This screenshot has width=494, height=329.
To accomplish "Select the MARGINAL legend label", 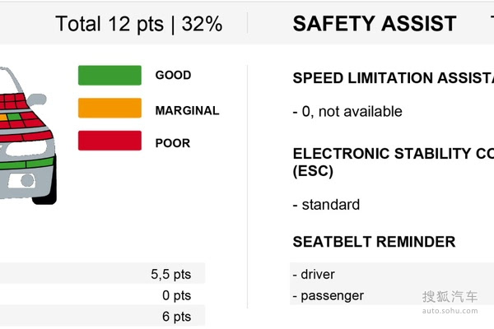I will 187,110.
